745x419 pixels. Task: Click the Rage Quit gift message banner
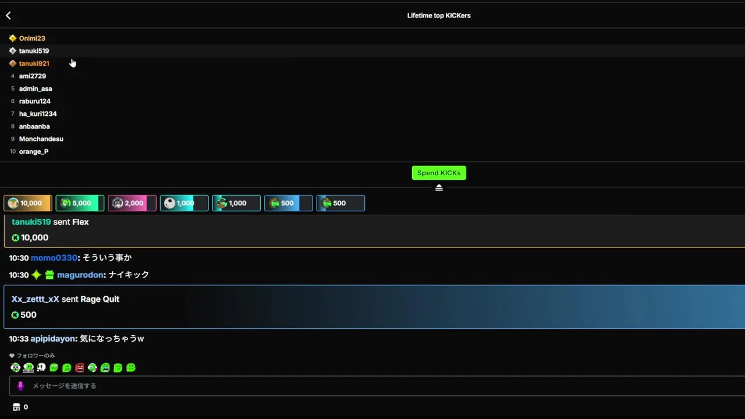(x=374, y=307)
